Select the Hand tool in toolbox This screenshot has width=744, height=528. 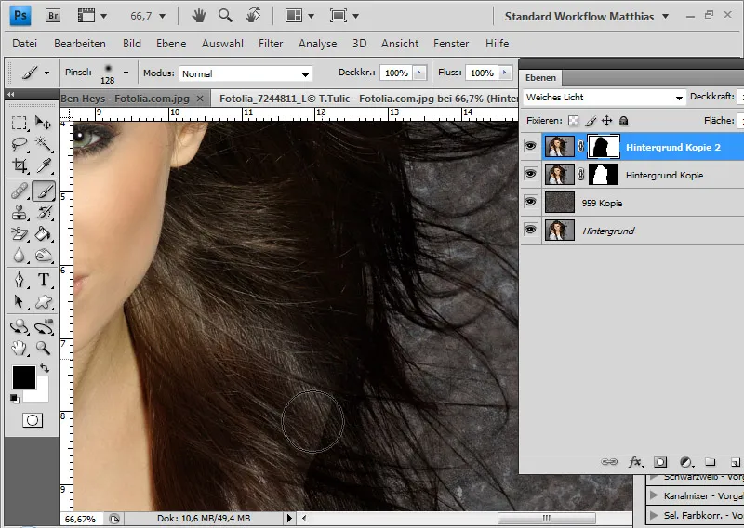pyautogui.click(x=20, y=349)
